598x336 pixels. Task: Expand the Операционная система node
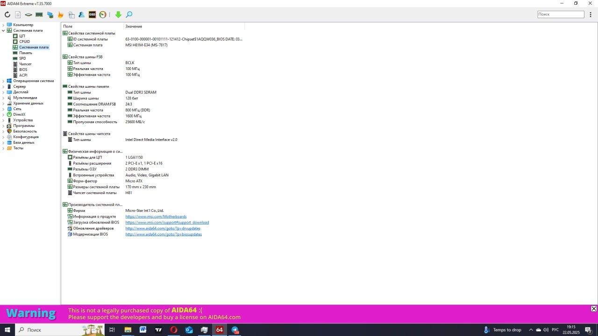click(x=3, y=81)
